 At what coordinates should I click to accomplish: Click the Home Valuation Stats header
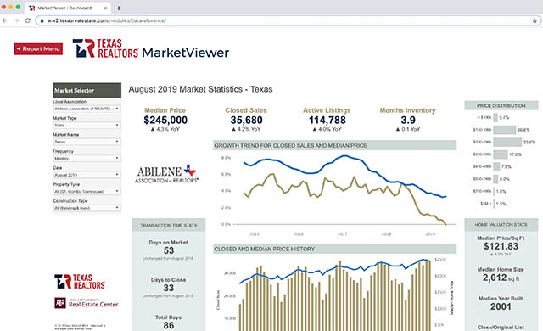coord(501,225)
